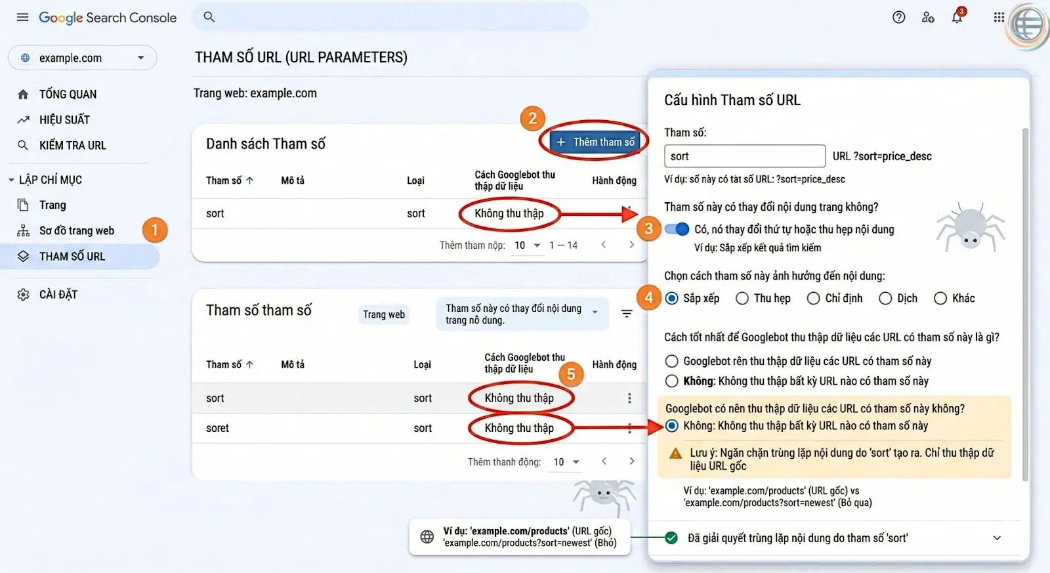Open Sơ đồ trang web menu item
The height and width of the screenshot is (573, 1050).
[x=76, y=230]
